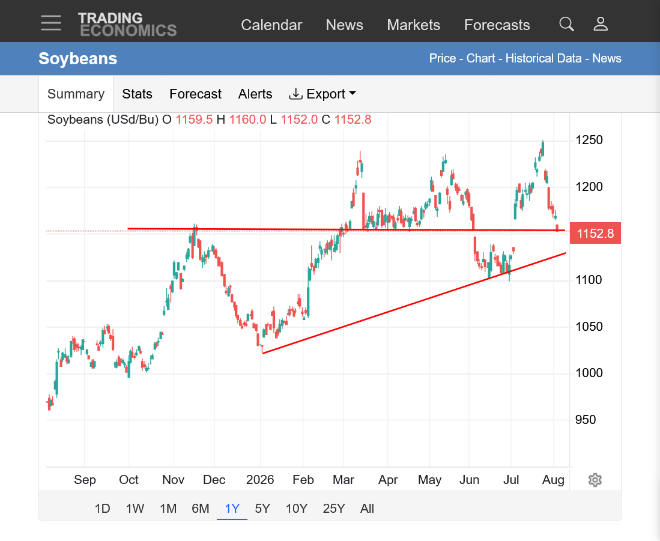Select the 25Y time range
This screenshot has height=541, width=660.
pos(334,509)
